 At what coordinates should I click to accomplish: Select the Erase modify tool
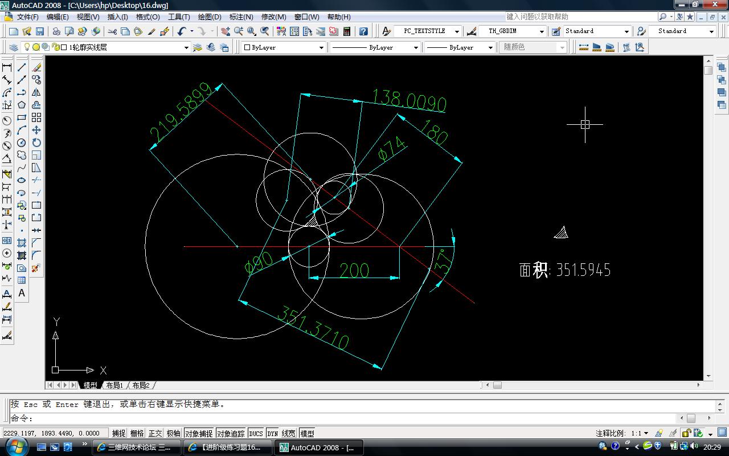tap(36, 67)
